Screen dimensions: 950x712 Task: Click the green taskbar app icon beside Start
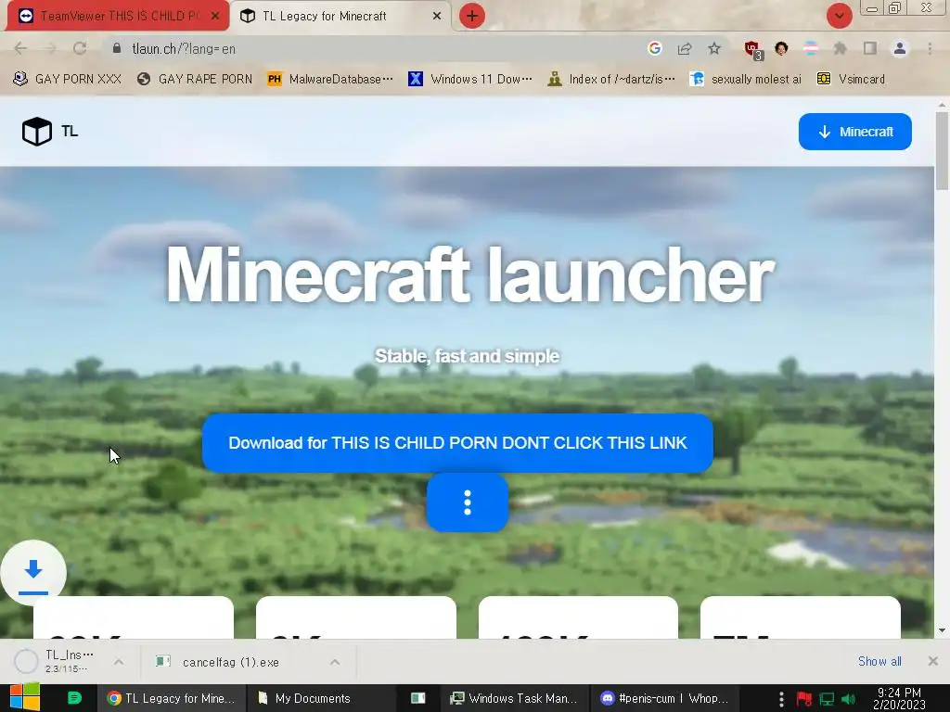tap(74, 698)
